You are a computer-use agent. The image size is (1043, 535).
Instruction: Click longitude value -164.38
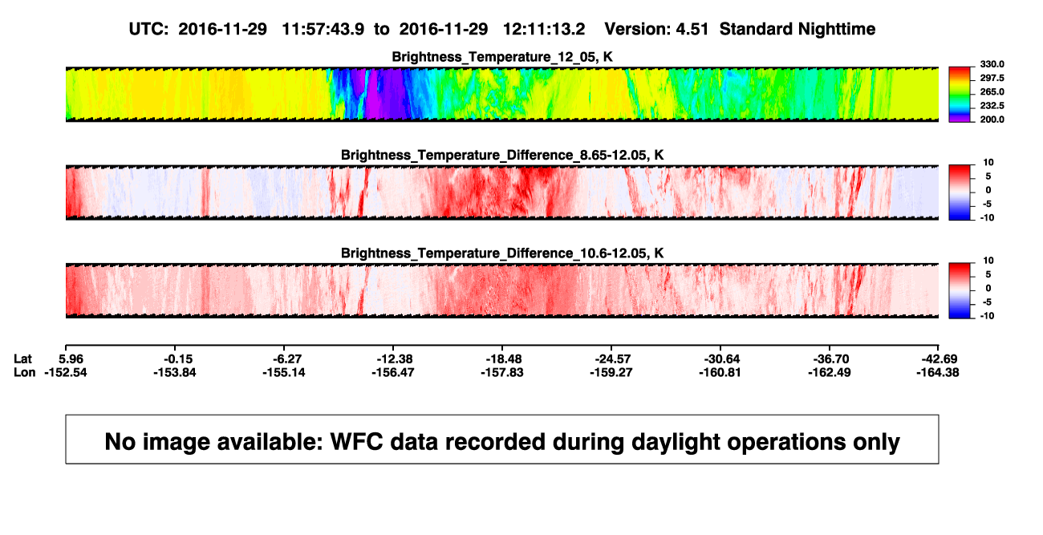coord(939,372)
